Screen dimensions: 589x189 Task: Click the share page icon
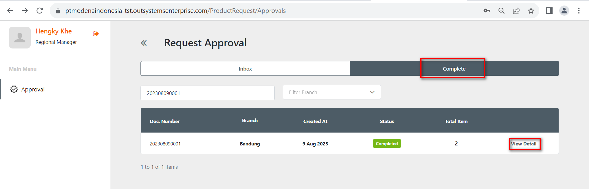516,11
